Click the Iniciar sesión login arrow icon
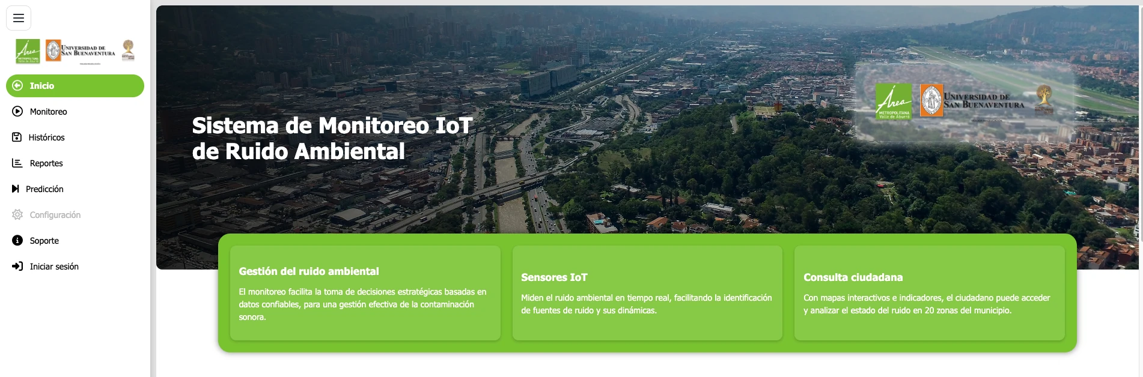The height and width of the screenshot is (377, 1143). point(17,267)
